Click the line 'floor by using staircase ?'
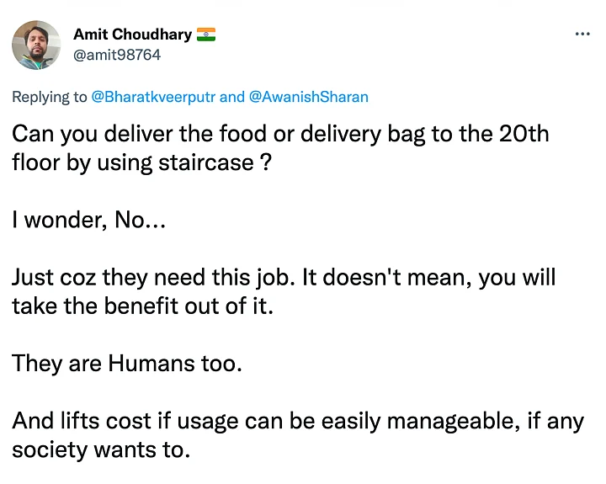Image resolution: width=606 pixels, height=484 pixels. [142, 162]
